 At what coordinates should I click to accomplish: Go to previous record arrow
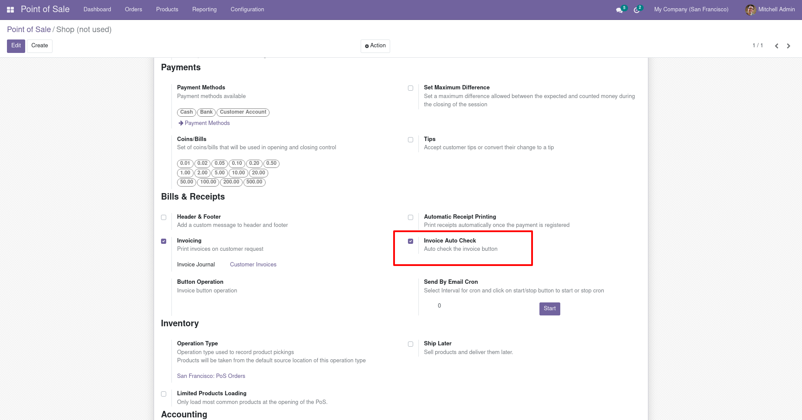click(x=776, y=46)
